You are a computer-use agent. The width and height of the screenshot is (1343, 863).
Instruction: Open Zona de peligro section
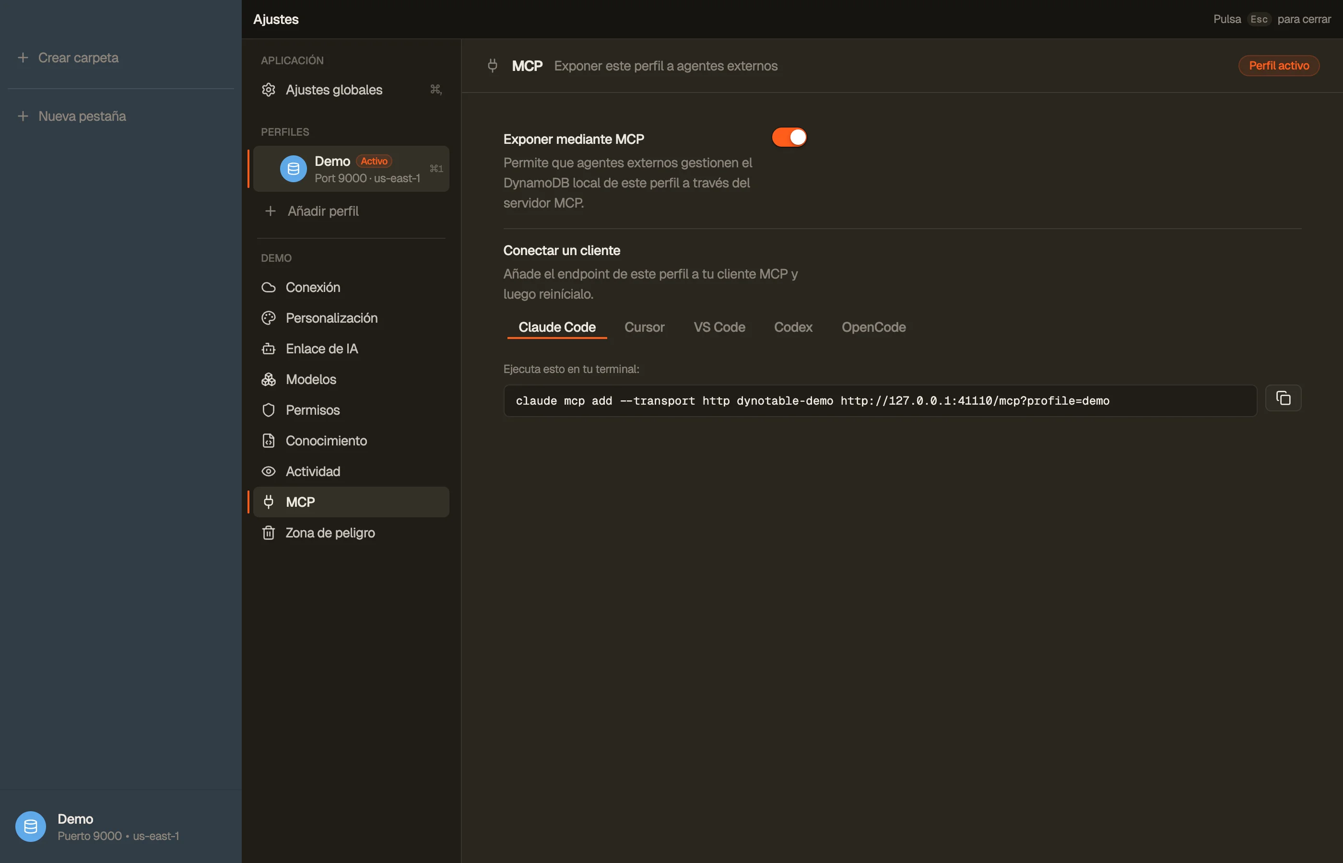[x=351, y=533]
